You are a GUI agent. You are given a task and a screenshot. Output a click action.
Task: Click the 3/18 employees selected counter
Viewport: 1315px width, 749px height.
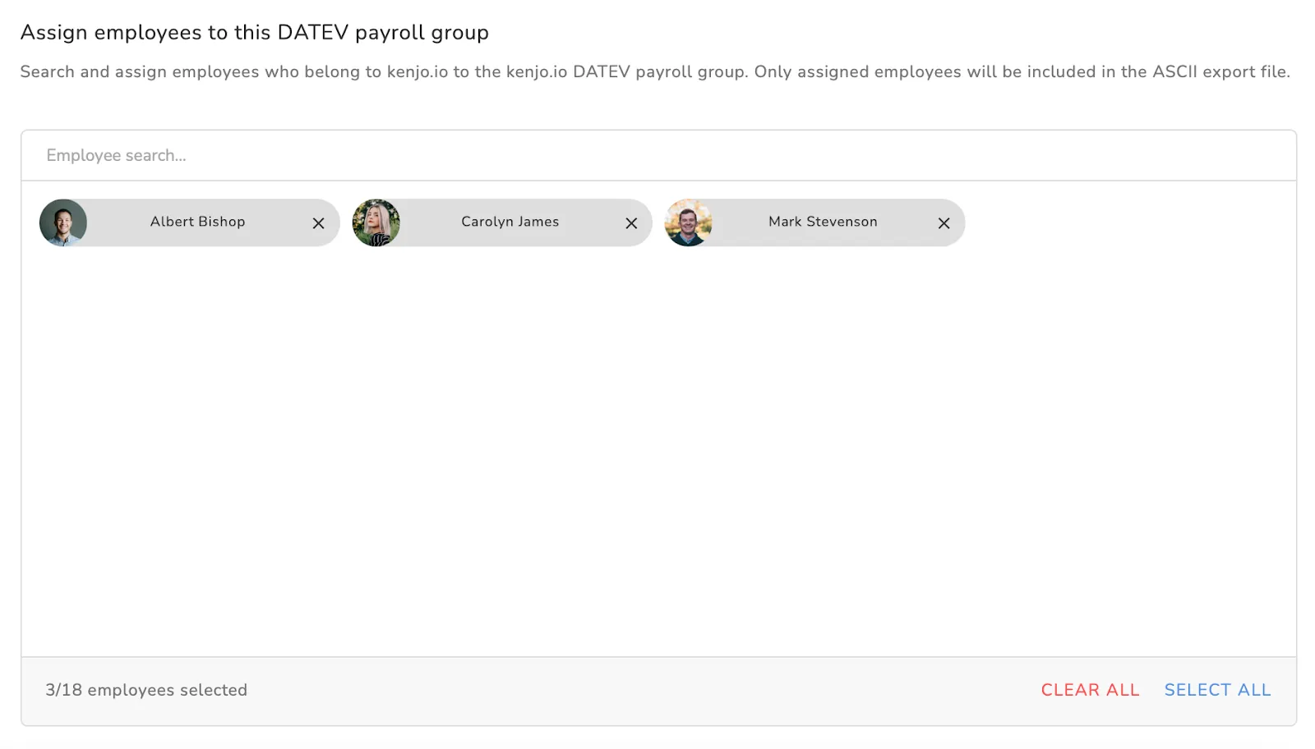coord(146,690)
